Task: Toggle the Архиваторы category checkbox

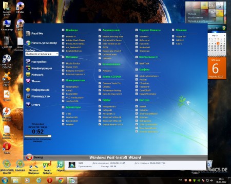Action: pos(63,107)
